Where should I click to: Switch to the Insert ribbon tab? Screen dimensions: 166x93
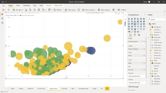18,5
